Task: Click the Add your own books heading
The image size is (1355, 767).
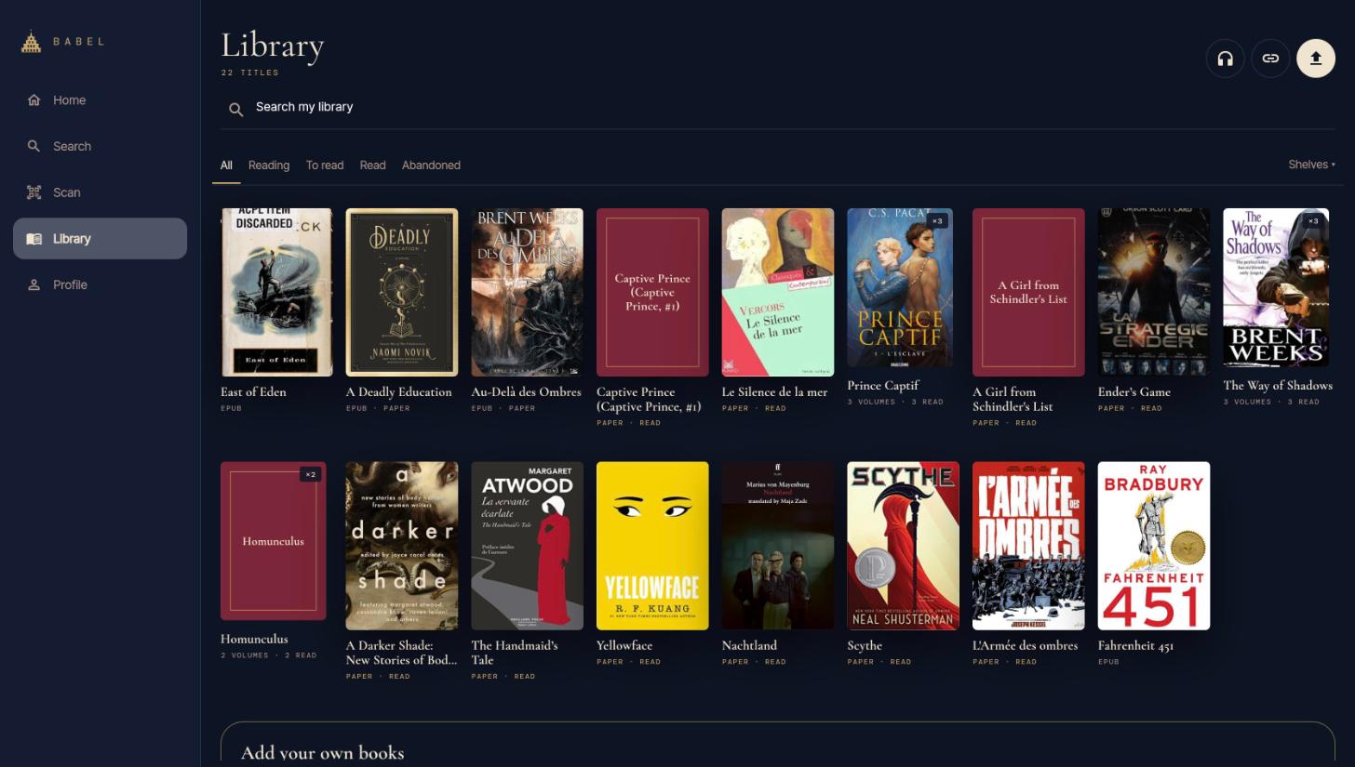Action: pos(322,752)
